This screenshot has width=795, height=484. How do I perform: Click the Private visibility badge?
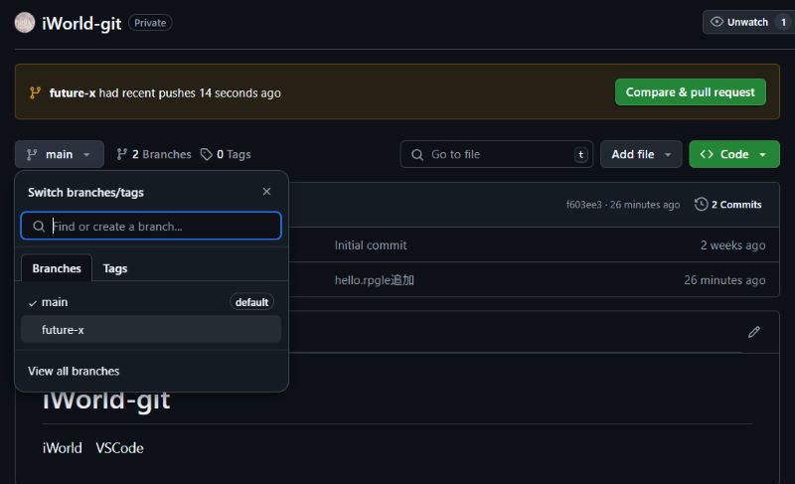(x=150, y=23)
